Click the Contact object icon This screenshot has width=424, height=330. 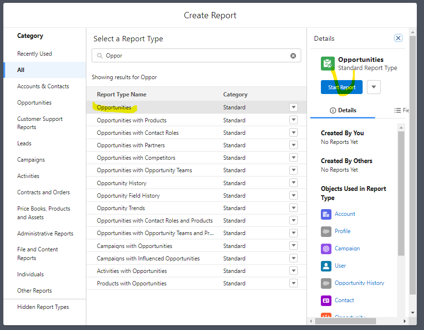[x=326, y=300]
